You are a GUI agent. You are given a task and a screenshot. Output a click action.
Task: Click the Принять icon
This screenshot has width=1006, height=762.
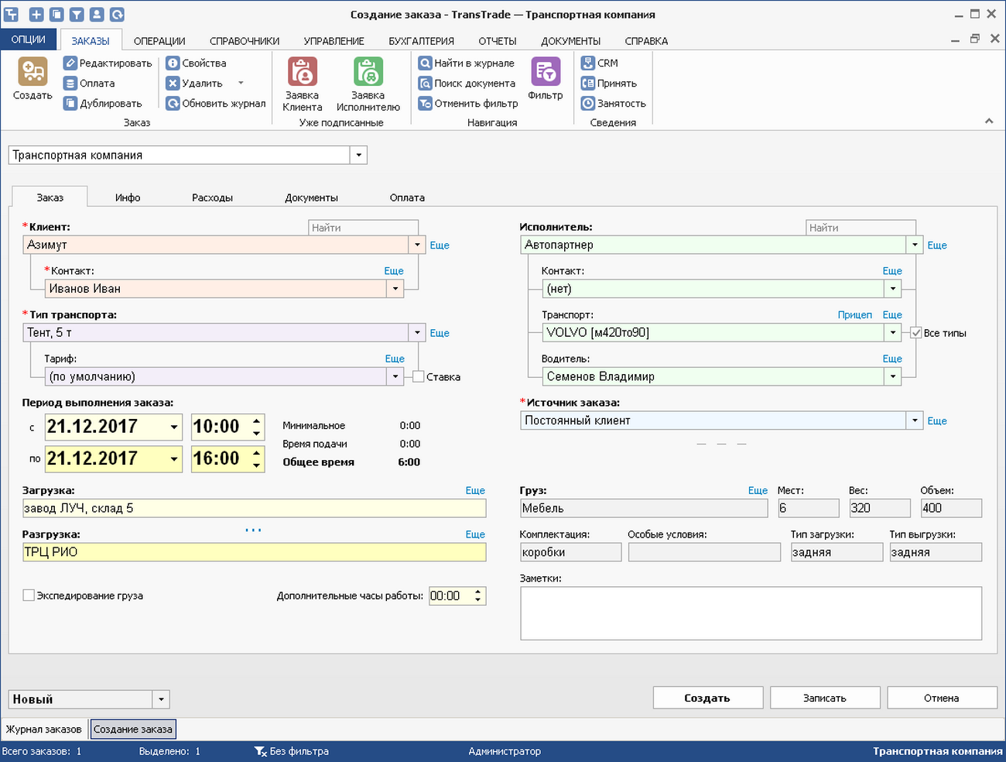point(588,83)
